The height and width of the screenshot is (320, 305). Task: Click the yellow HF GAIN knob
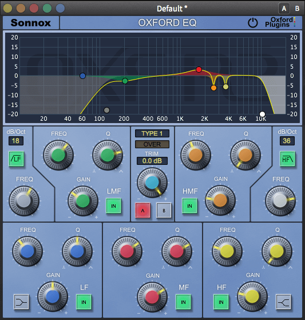(252, 297)
